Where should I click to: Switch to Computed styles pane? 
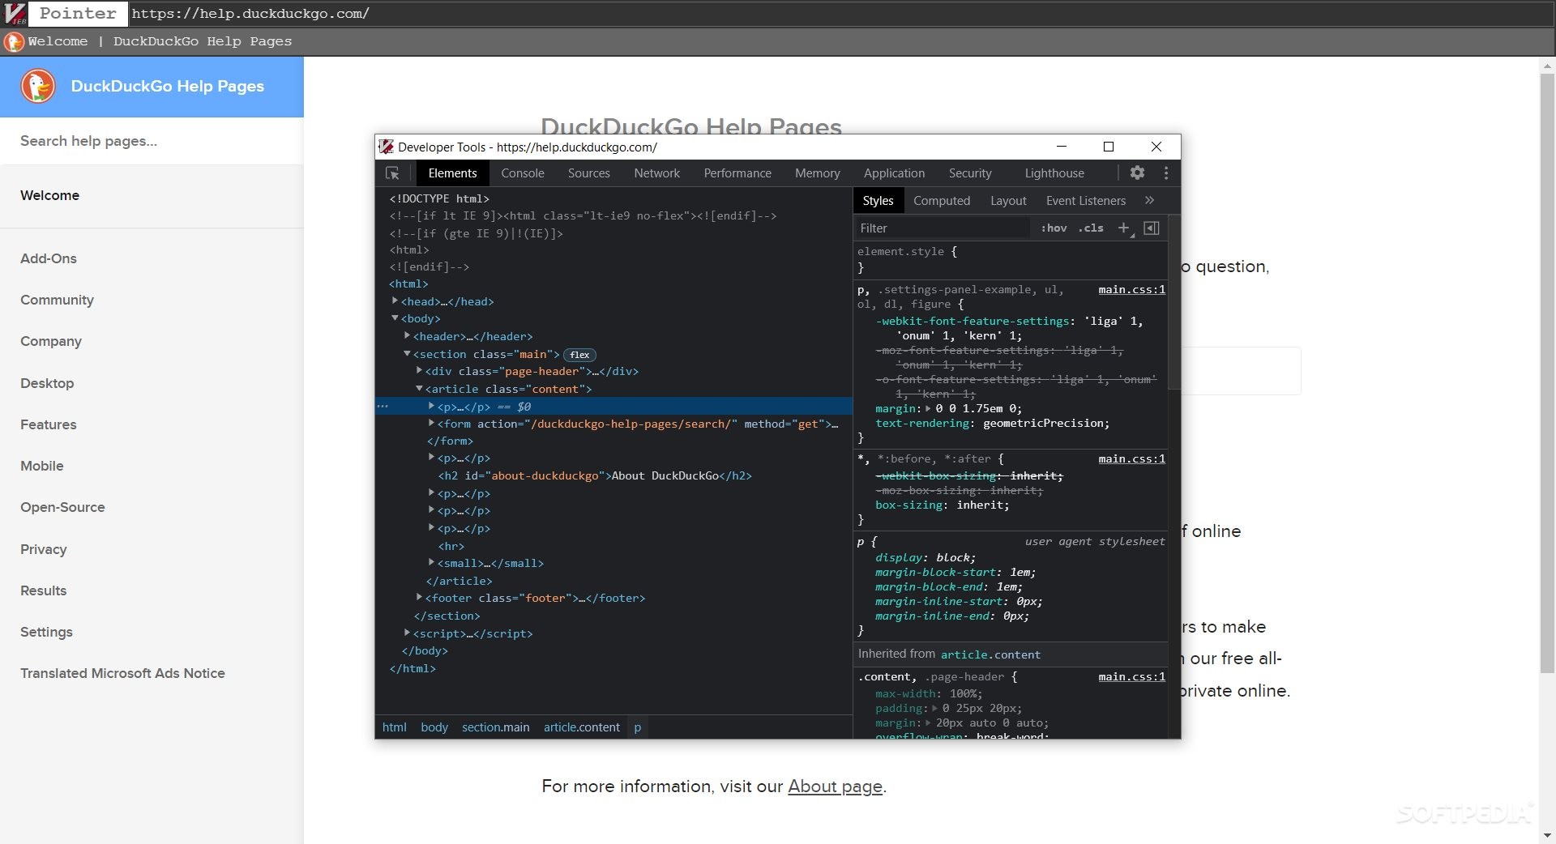pos(942,201)
